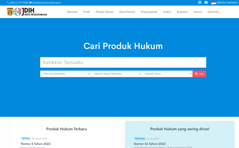Open the Seluruh Status Dokumen dropdown
239x148 pixels.
[x=116, y=74]
